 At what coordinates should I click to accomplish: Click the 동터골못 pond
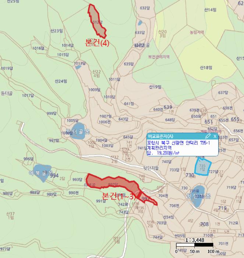click(78, 131)
